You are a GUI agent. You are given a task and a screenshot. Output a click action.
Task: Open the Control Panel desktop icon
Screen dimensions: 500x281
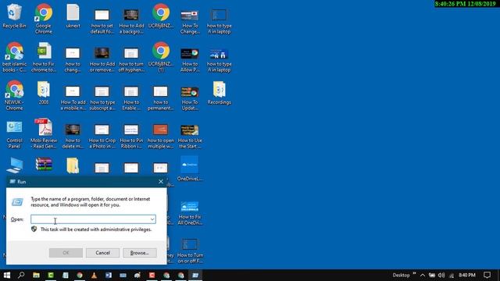pyautogui.click(x=14, y=134)
